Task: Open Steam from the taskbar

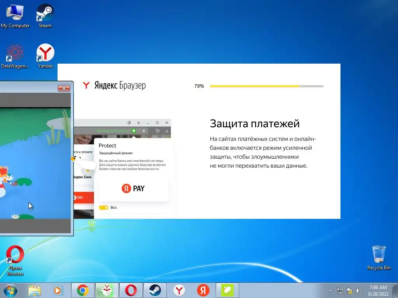Action: (x=155, y=290)
